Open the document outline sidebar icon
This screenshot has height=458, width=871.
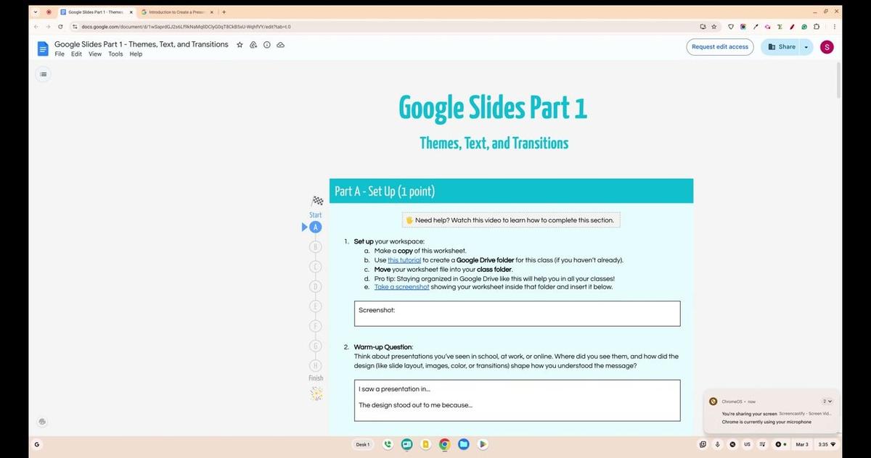[x=43, y=74]
